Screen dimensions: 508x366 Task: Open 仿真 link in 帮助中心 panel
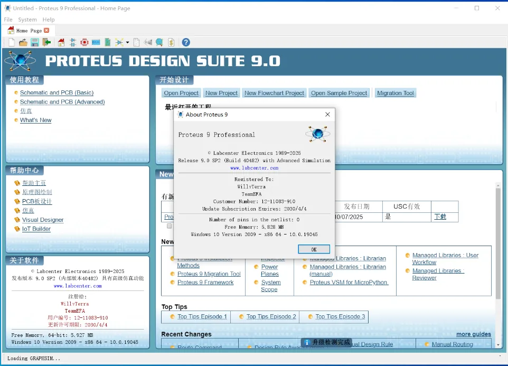(x=28, y=210)
